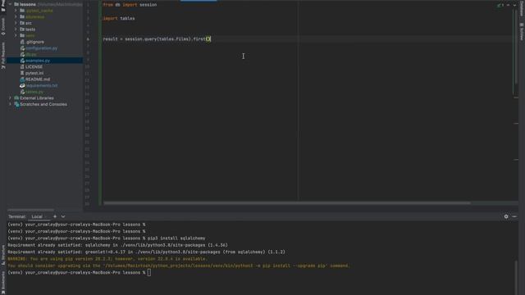Viewport: 525px width, 295px height.
Task: Select the src folder icon
Action: pyautogui.click(x=22, y=23)
